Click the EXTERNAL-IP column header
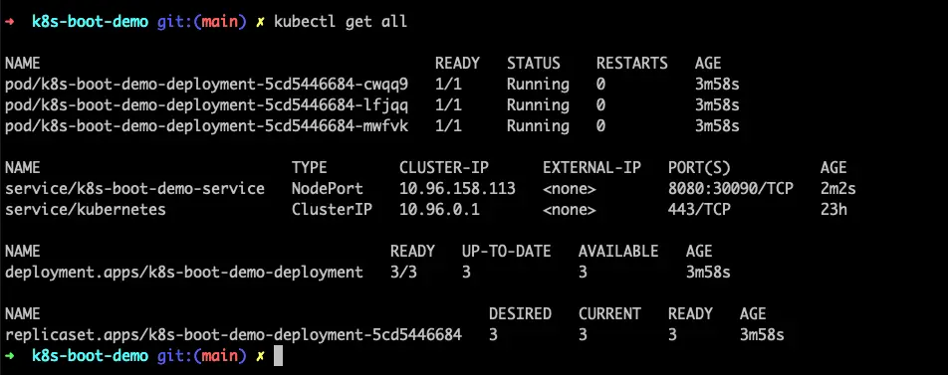 (x=592, y=167)
